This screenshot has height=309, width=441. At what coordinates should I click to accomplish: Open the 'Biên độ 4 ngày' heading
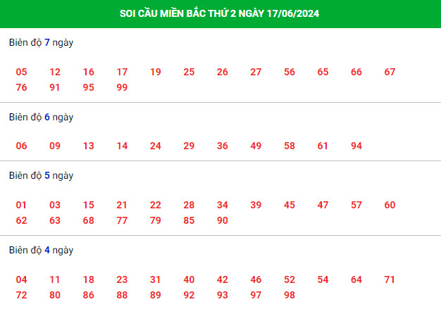(41, 251)
